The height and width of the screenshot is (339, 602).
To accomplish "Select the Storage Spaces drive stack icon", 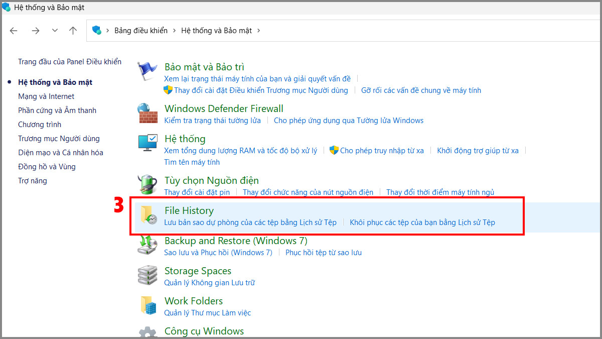I will coord(147,275).
